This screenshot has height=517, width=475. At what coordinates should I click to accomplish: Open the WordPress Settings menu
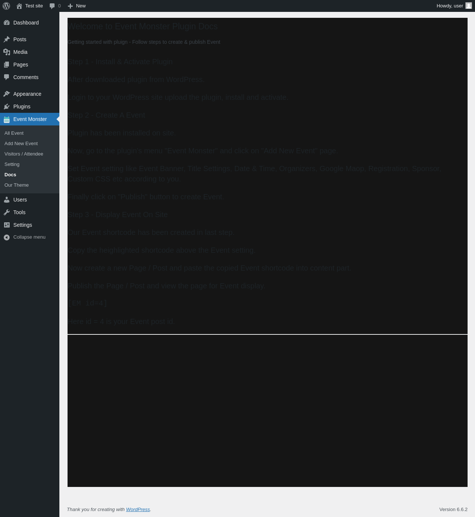(x=30, y=225)
